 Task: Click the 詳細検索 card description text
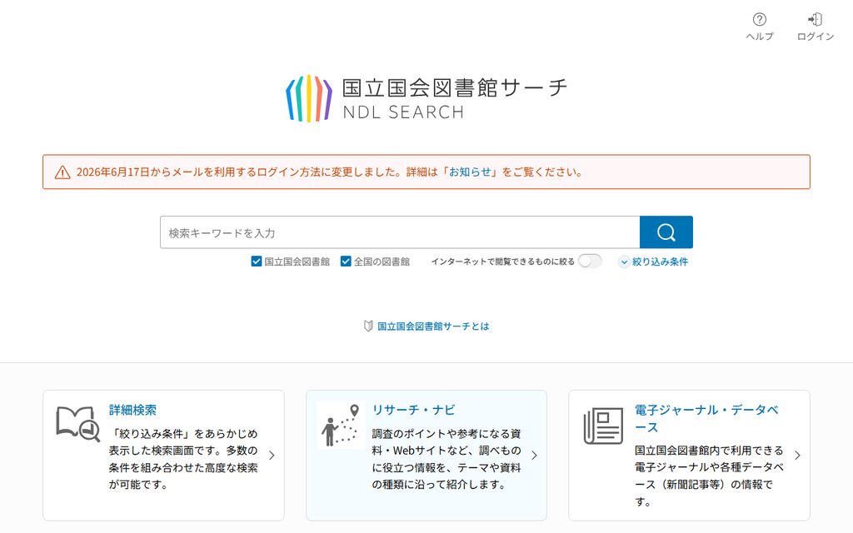(x=183, y=459)
